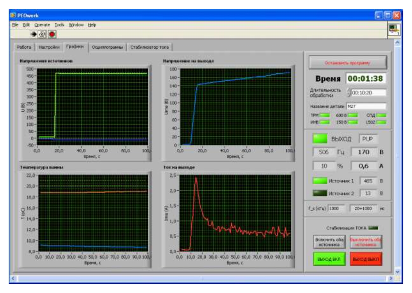Click the Остановить программу button
This screenshot has width=412, height=293.
[x=348, y=63]
